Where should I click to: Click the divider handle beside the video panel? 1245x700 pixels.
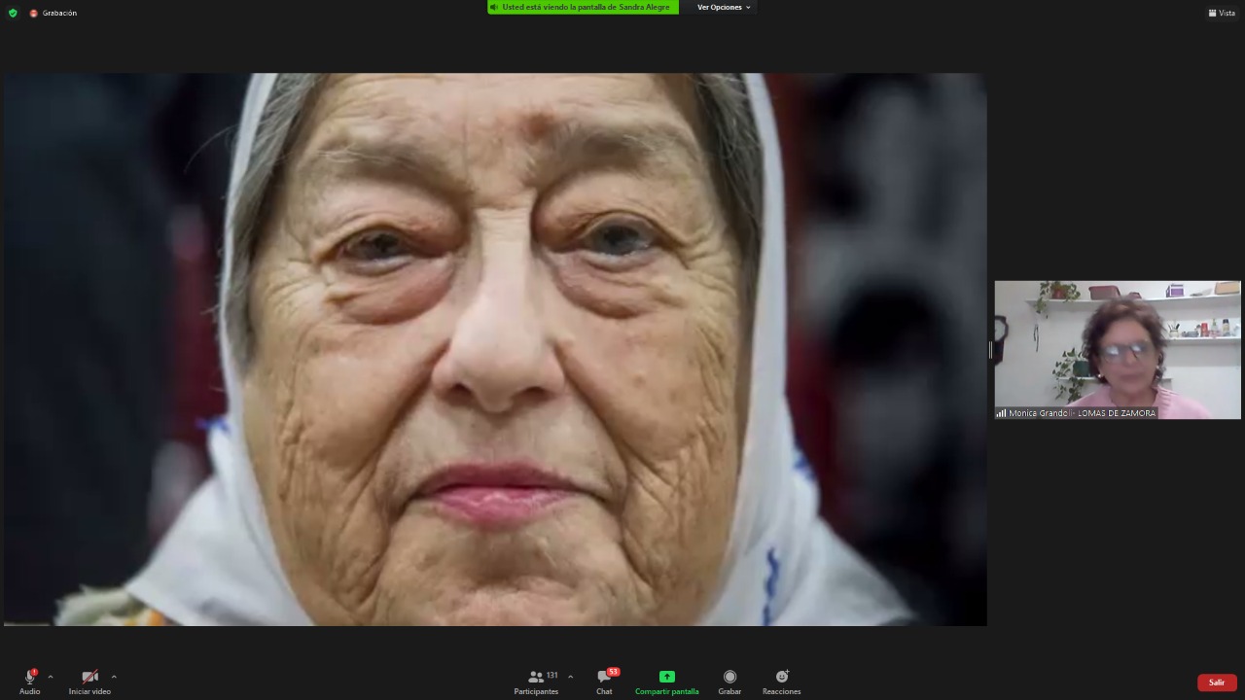point(990,350)
